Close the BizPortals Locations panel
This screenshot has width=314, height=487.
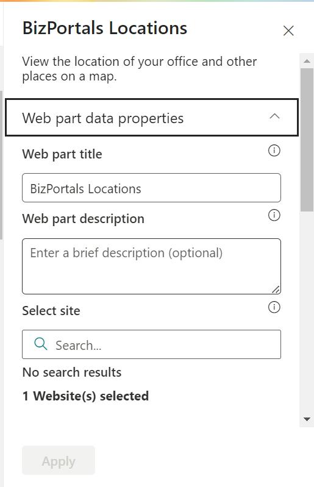[x=288, y=30]
